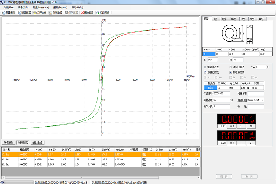Select the 0.25 flux range button
The height and width of the screenshot is (184, 276).
point(223,143)
